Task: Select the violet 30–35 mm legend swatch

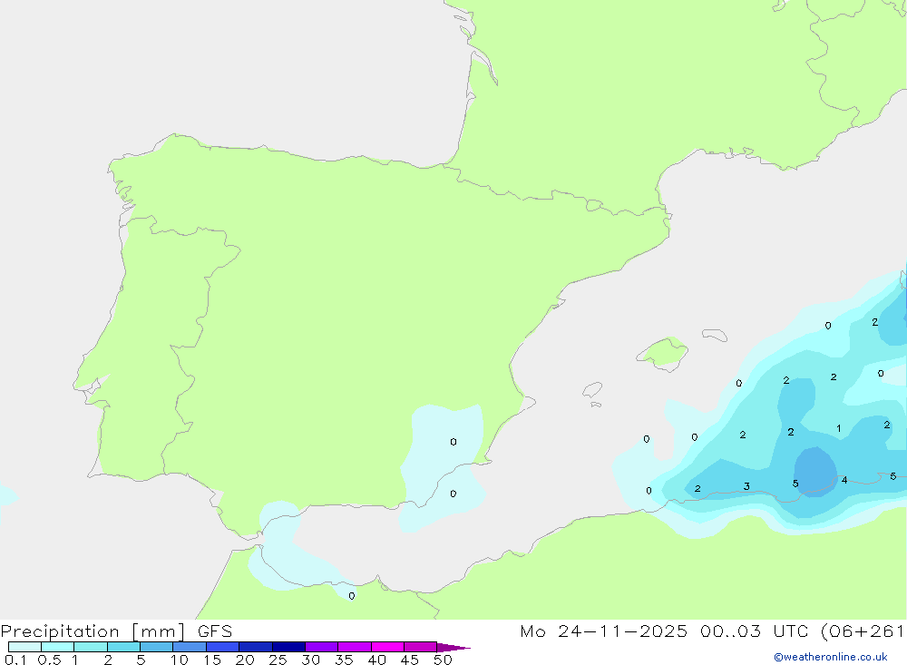Action: [x=321, y=647]
